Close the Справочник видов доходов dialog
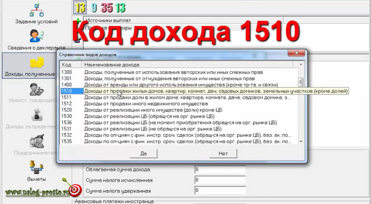This screenshot has height=204, width=371. (x=296, y=53)
